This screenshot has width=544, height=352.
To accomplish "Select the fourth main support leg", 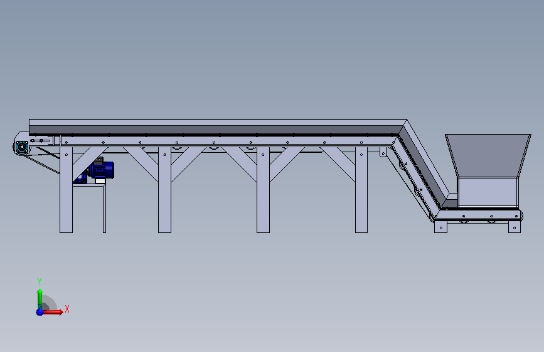I will (361, 190).
